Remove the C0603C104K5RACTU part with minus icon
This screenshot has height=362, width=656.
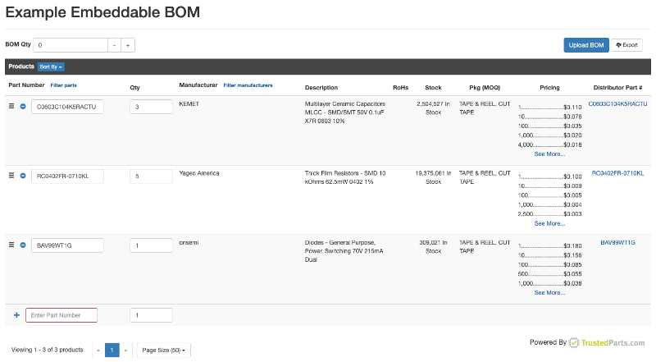[23, 107]
